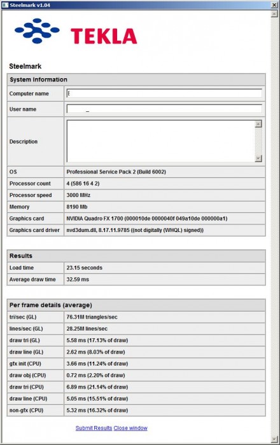Click the System Information section header

(136, 79)
